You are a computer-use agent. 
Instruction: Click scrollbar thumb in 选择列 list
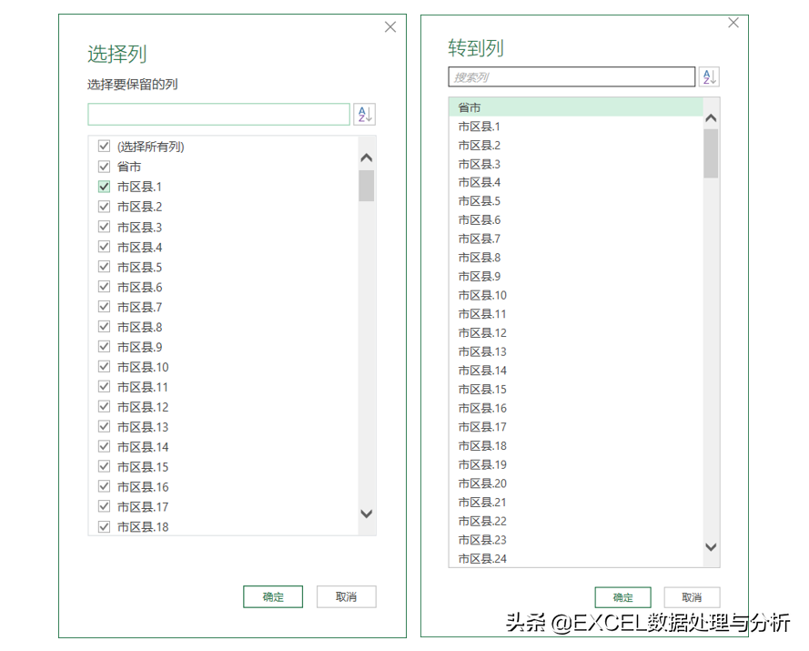[367, 186]
